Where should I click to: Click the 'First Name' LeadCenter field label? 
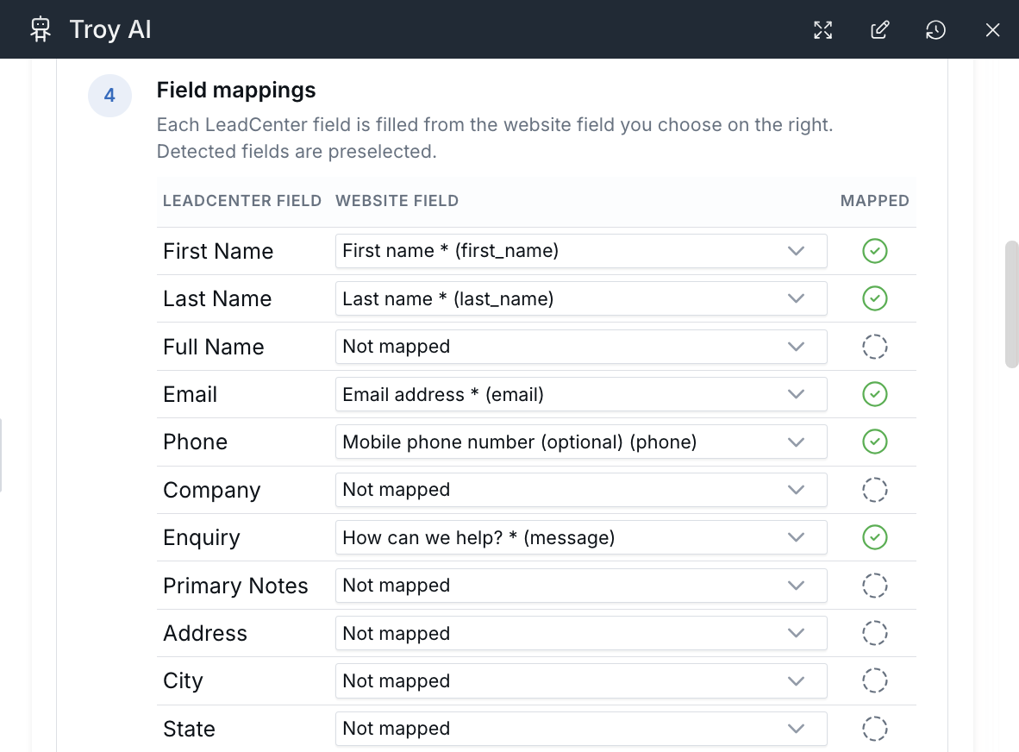(218, 251)
